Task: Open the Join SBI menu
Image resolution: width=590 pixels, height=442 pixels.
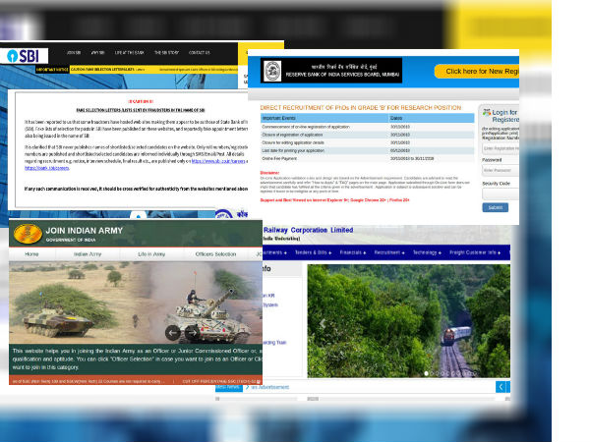Action: 73,52
